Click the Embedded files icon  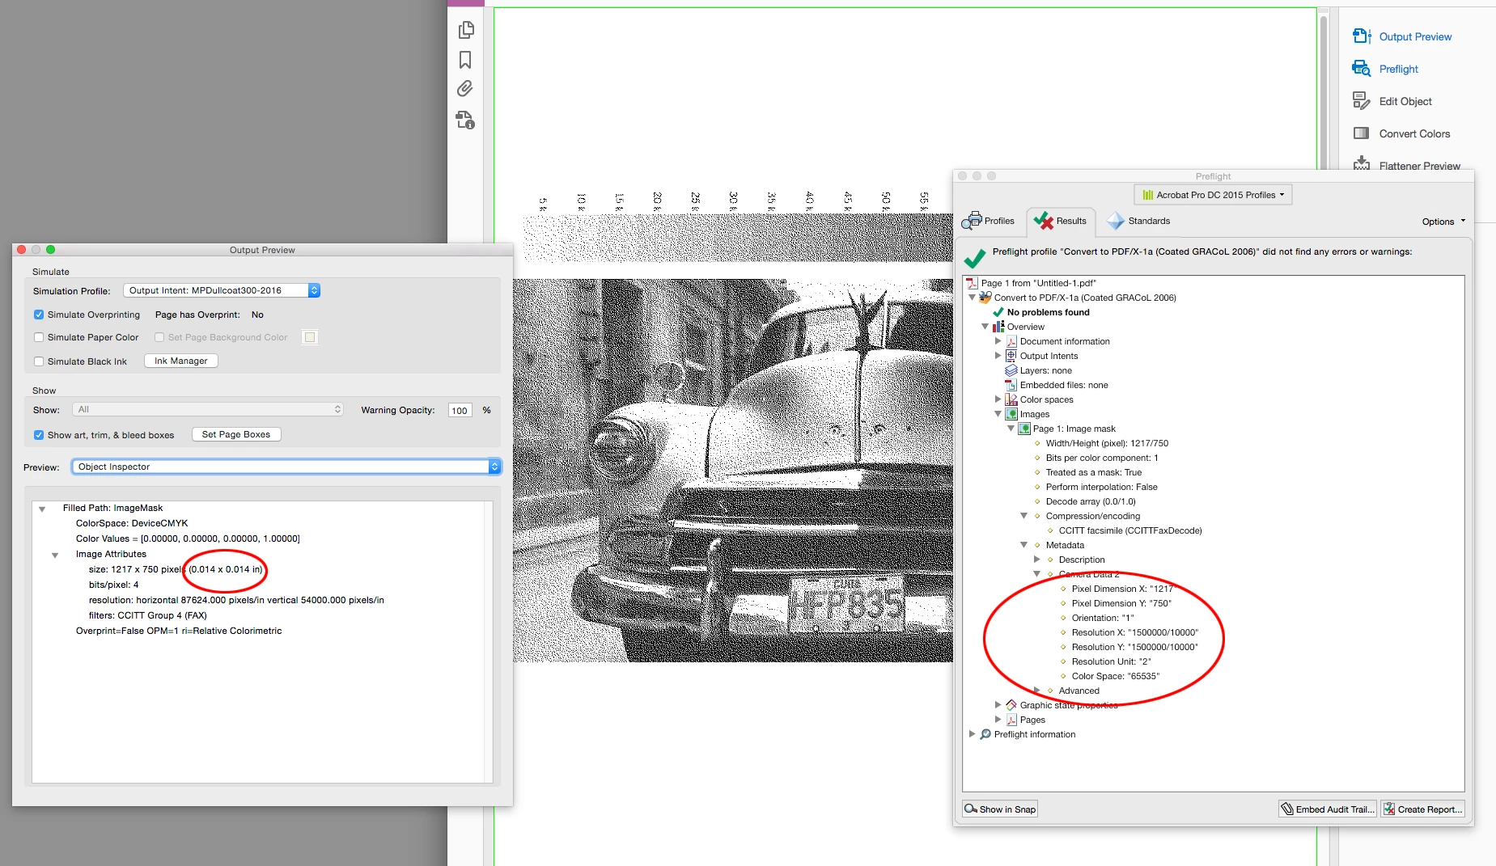click(x=1011, y=385)
